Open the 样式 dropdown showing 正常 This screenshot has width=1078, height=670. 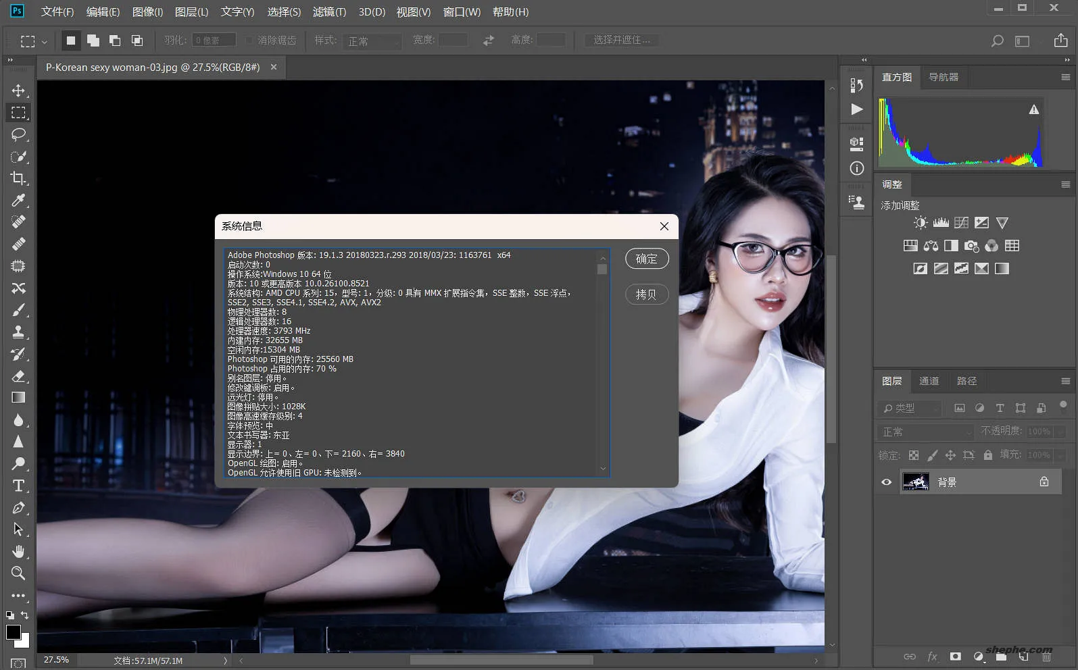(372, 41)
